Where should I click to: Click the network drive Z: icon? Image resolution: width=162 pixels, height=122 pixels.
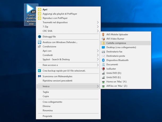pos(103,86)
